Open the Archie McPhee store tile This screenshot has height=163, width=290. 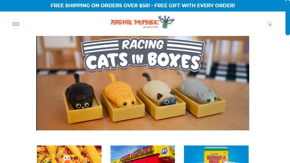point(143,154)
